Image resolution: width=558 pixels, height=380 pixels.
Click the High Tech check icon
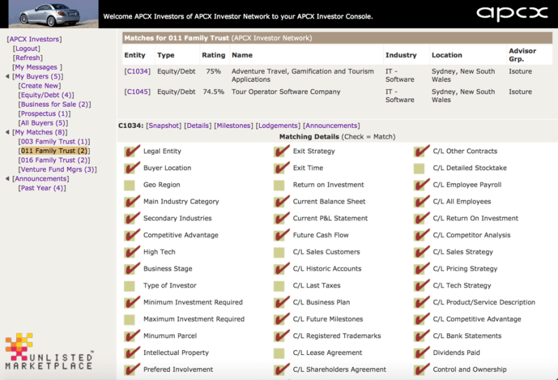tap(132, 251)
